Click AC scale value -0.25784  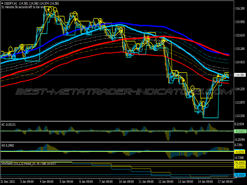[x=240, y=140]
